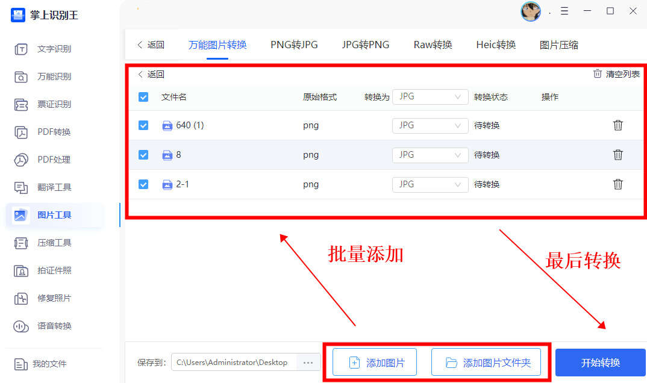The image size is (647, 383).
Task: Click trash icon for file 2-1
Action: 617,184
